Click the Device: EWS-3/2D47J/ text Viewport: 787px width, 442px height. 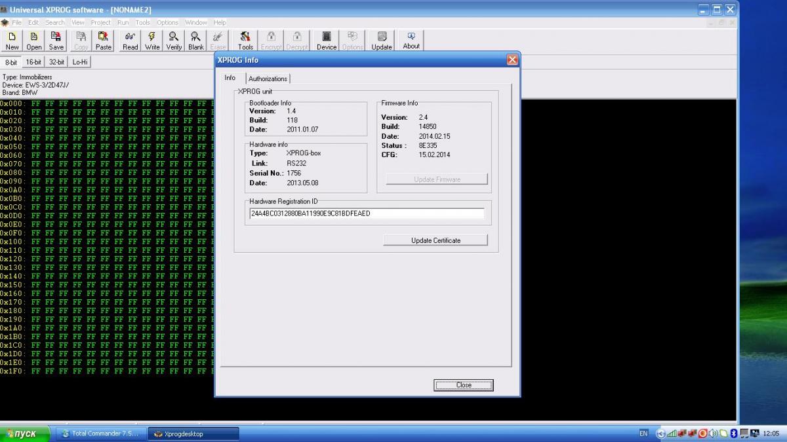tap(35, 85)
